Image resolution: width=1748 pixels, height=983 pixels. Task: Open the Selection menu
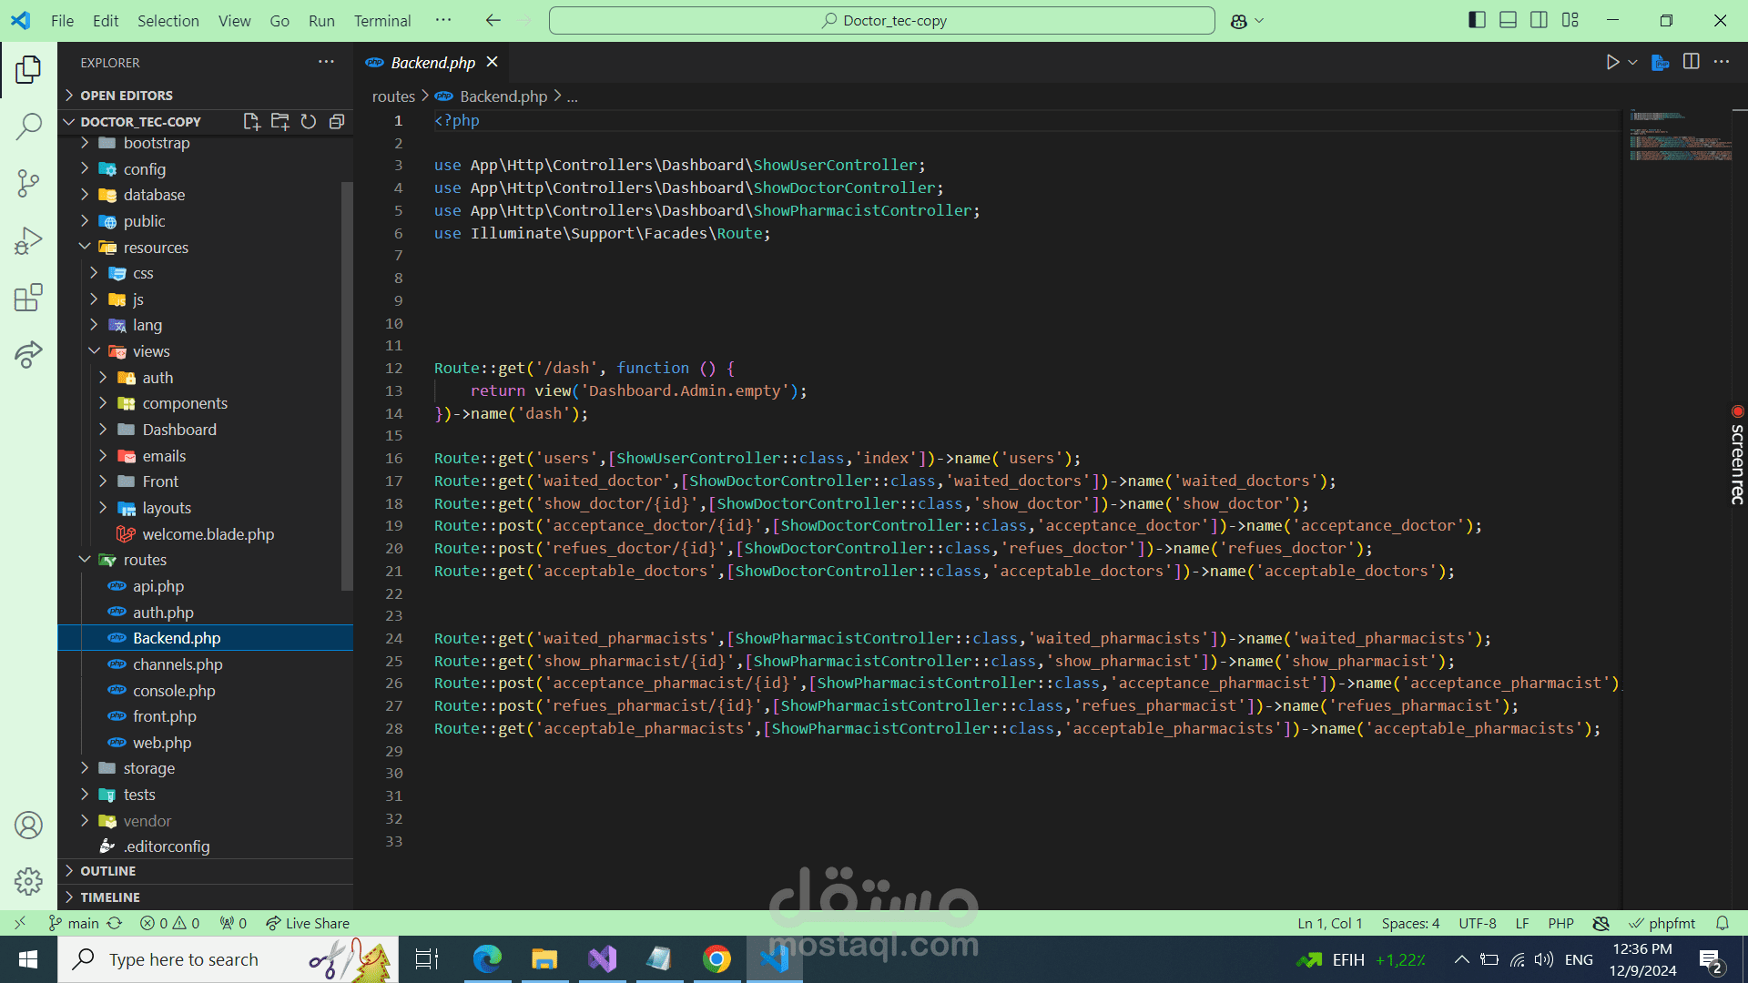[x=168, y=20]
